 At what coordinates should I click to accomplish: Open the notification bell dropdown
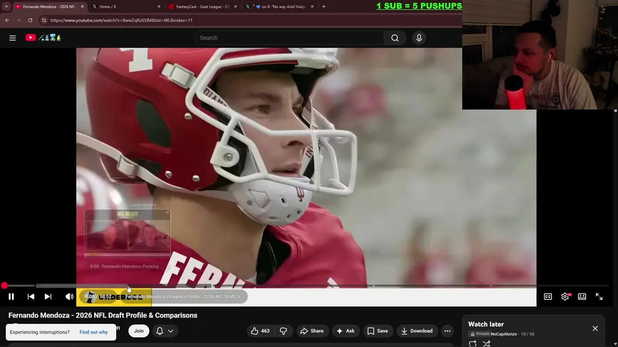[164, 331]
